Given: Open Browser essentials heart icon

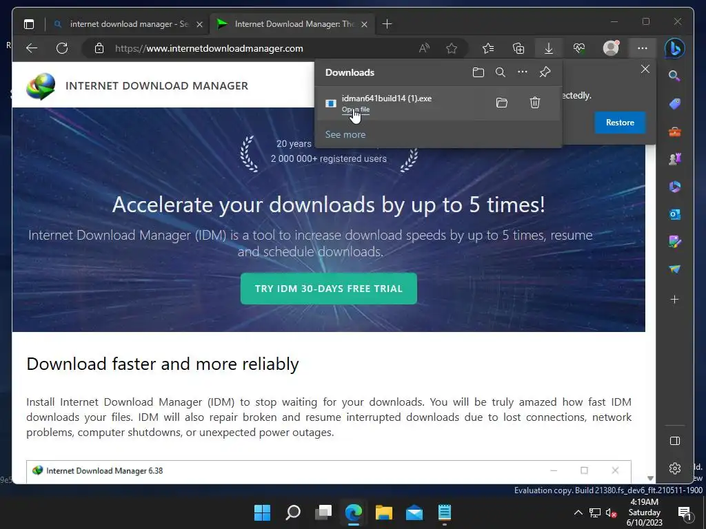Looking at the screenshot, I should pyautogui.click(x=579, y=48).
